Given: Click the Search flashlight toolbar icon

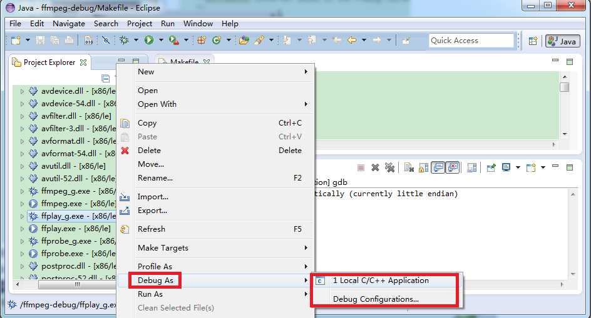Looking at the screenshot, I should (x=259, y=40).
